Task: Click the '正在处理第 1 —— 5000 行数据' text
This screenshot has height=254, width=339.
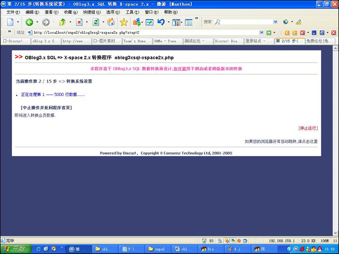Action: (x=53, y=95)
